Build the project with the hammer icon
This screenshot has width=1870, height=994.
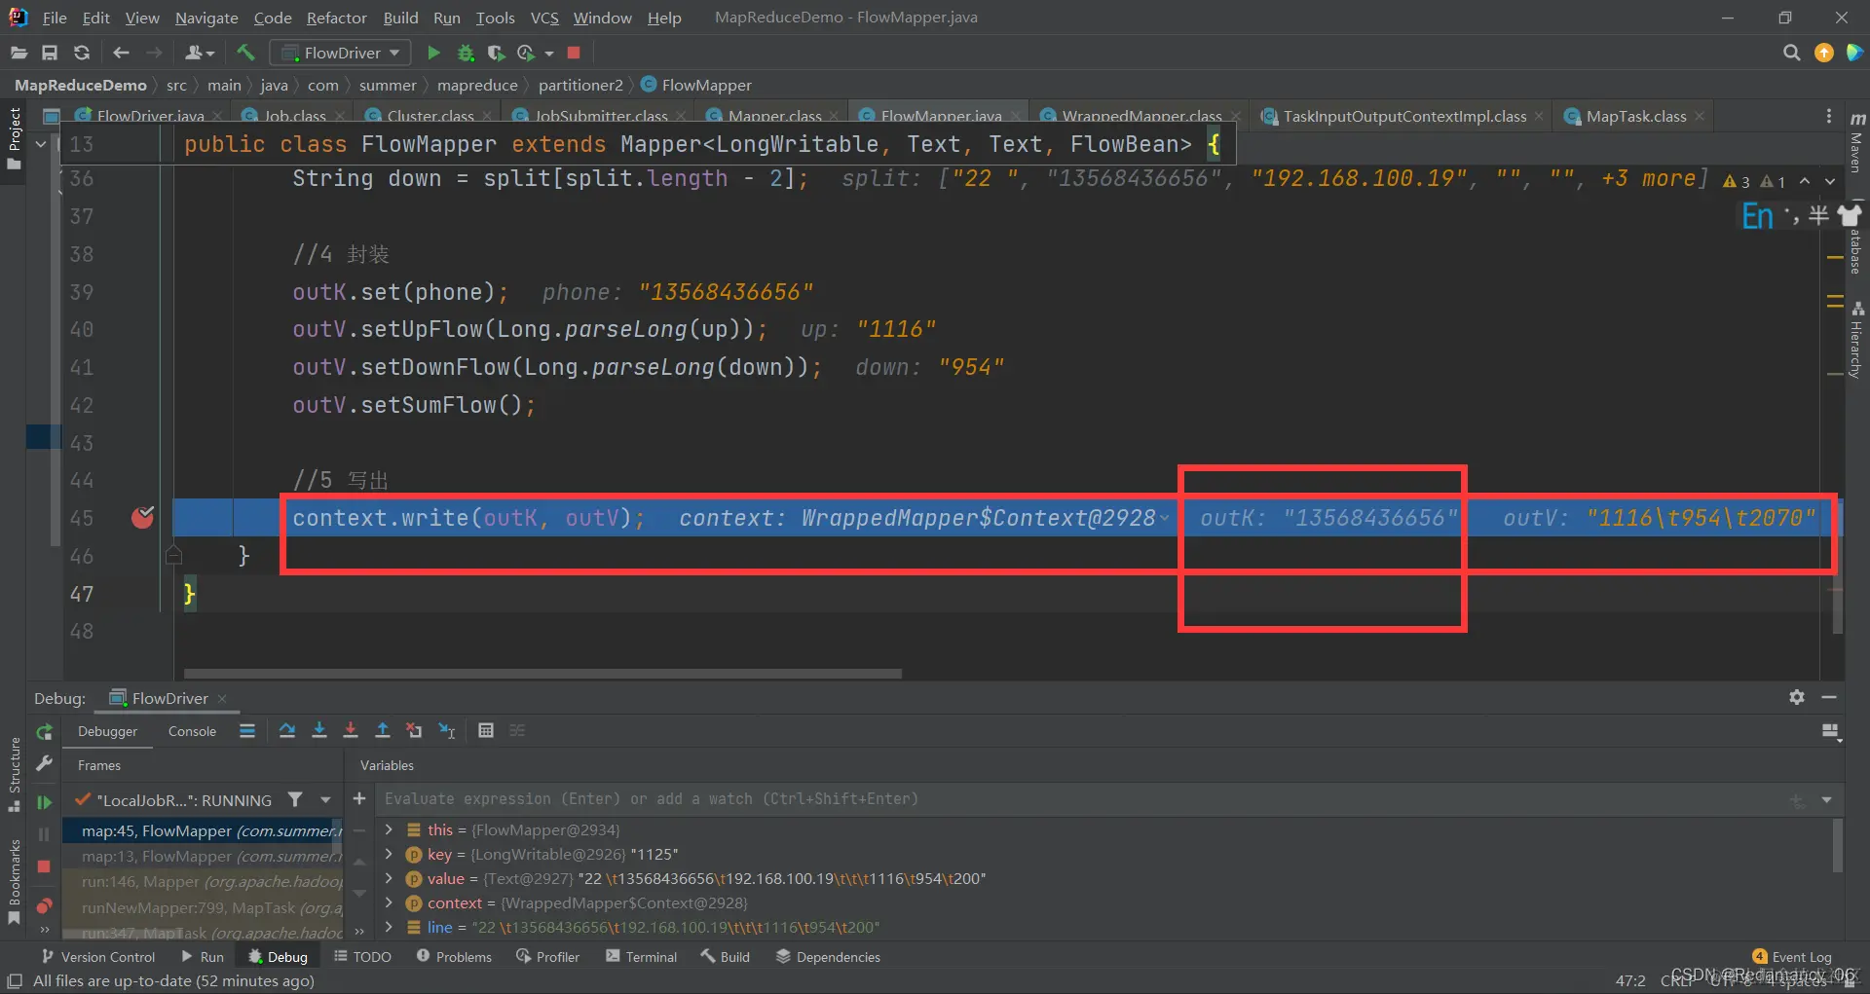(x=245, y=53)
